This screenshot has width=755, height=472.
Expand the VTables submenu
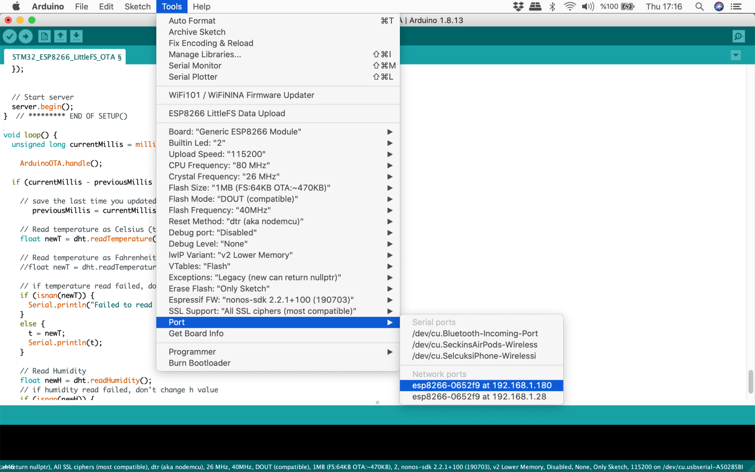(278, 266)
